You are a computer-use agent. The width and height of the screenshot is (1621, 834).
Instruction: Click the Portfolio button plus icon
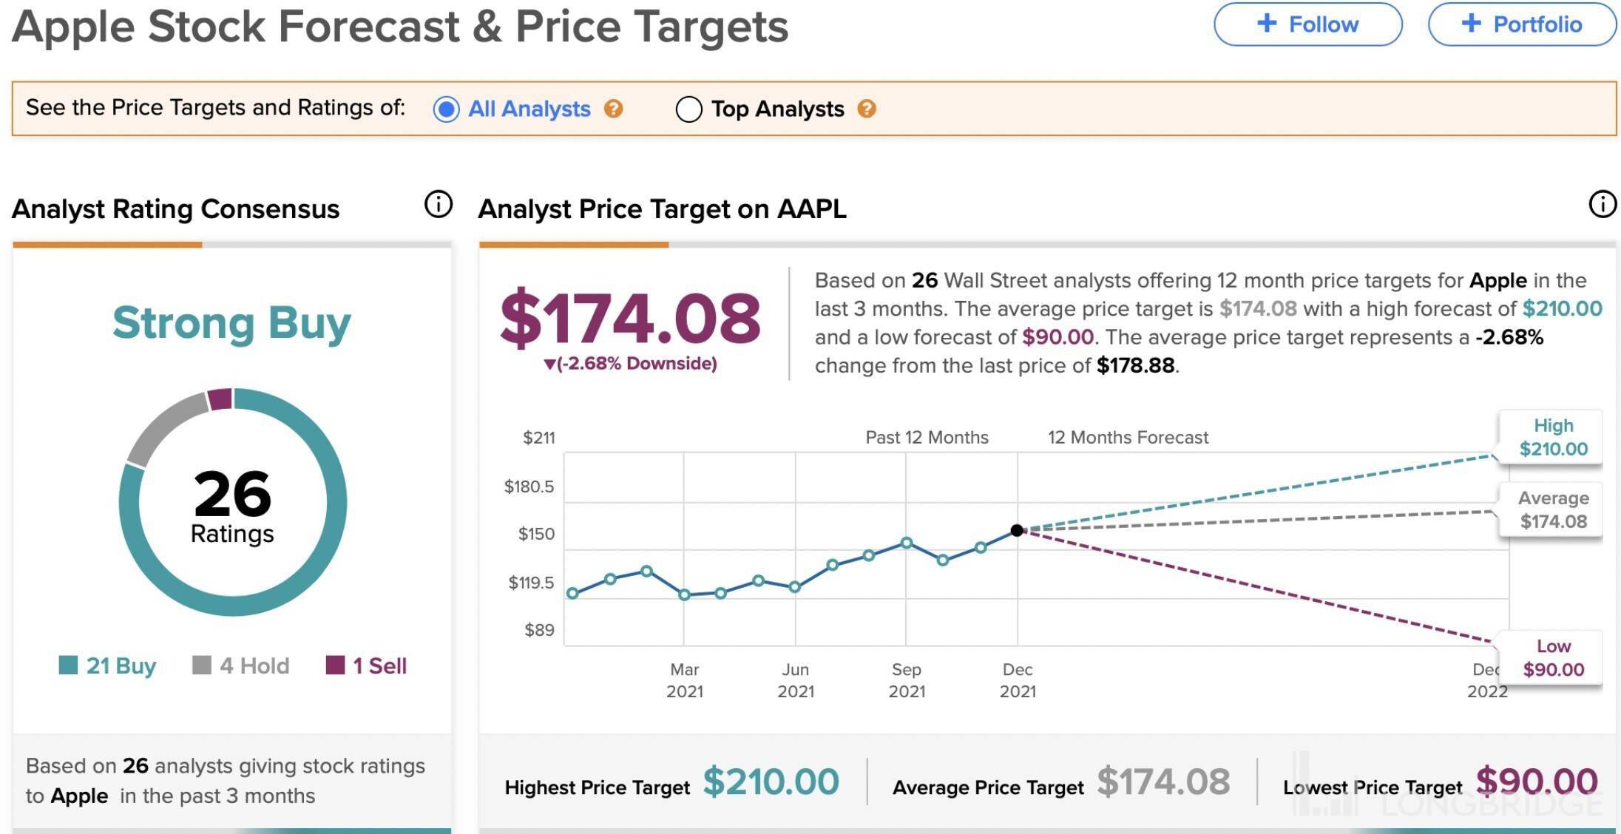(x=1471, y=24)
